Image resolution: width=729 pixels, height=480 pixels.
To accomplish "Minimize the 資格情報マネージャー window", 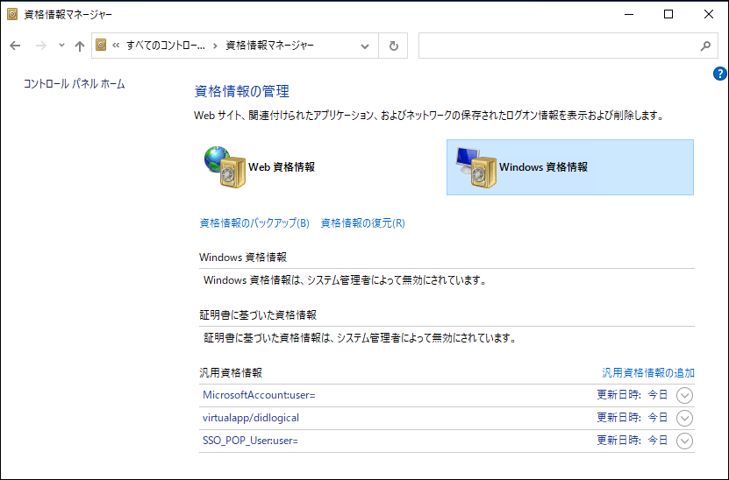I will pyautogui.click(x=629, y=14).
